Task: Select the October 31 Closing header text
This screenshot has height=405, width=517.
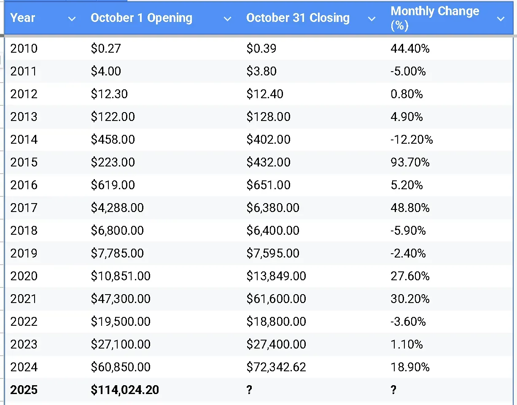Action: (x=298, y=18)
